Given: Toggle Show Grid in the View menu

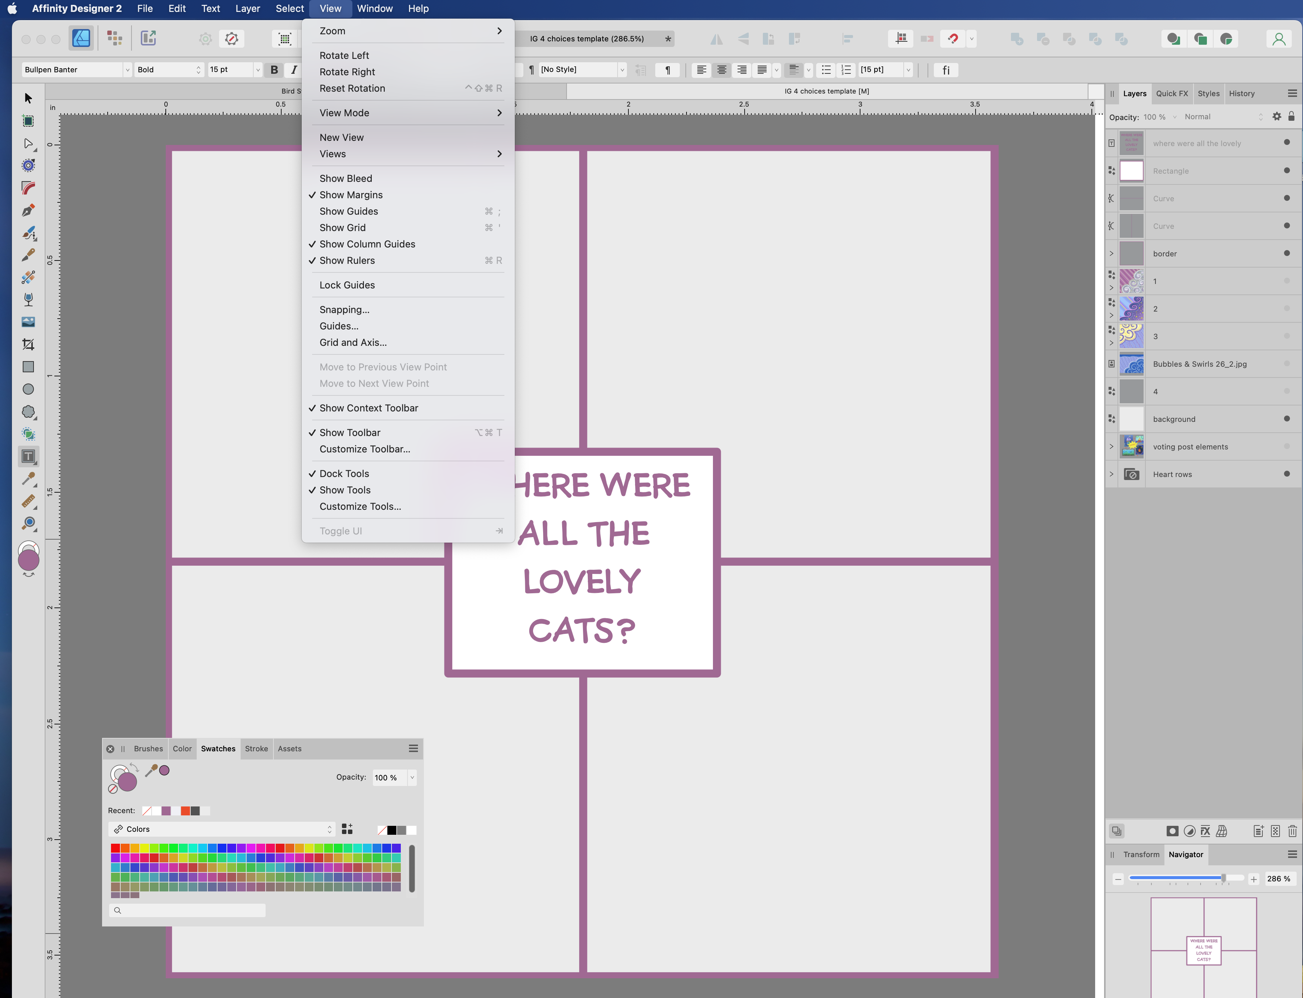Looking at the screenshot, I should tap(343, 228).
